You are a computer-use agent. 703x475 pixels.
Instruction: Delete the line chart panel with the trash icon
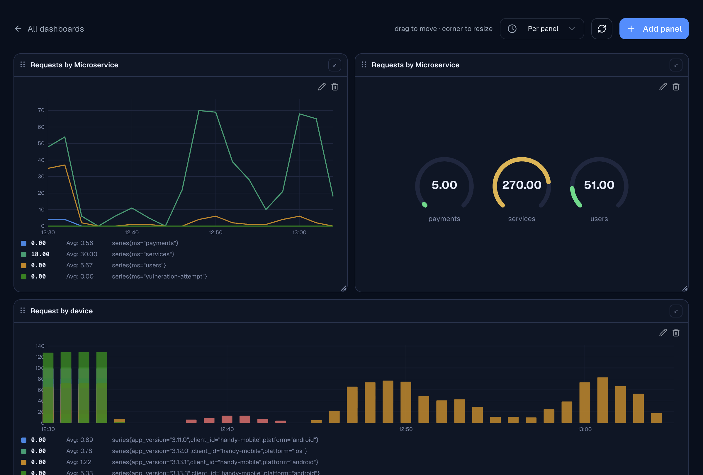(x=334, y=87)
